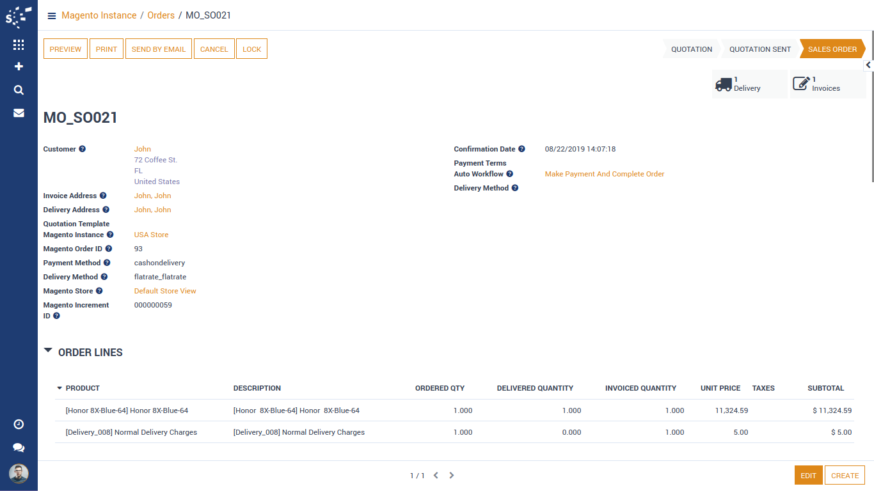Open the USA Store instance link
Screen dimensions: 874x491
coord(151,235)
